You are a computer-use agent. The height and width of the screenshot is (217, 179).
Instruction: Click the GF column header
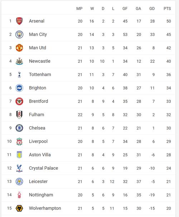(125, 9)
